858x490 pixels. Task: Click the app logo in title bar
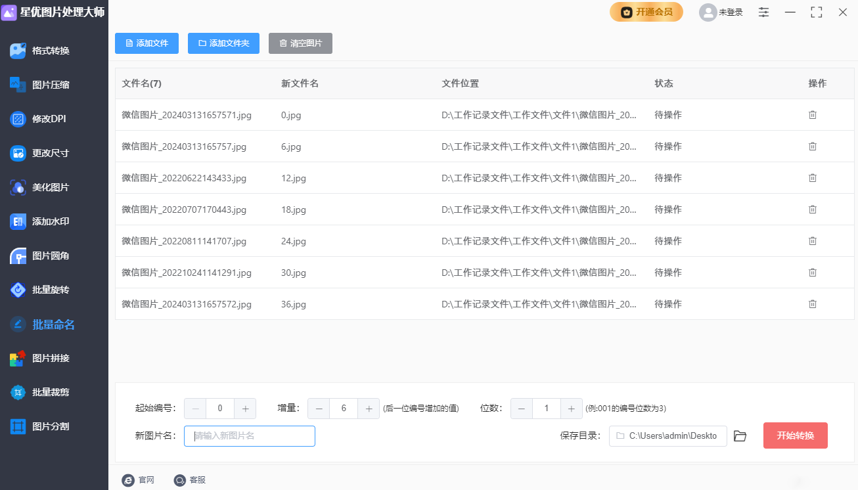(x=9, y=12)
